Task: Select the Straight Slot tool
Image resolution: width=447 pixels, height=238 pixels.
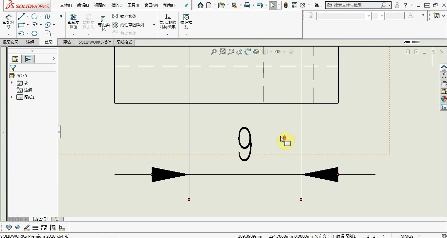Action: [22, 33]
